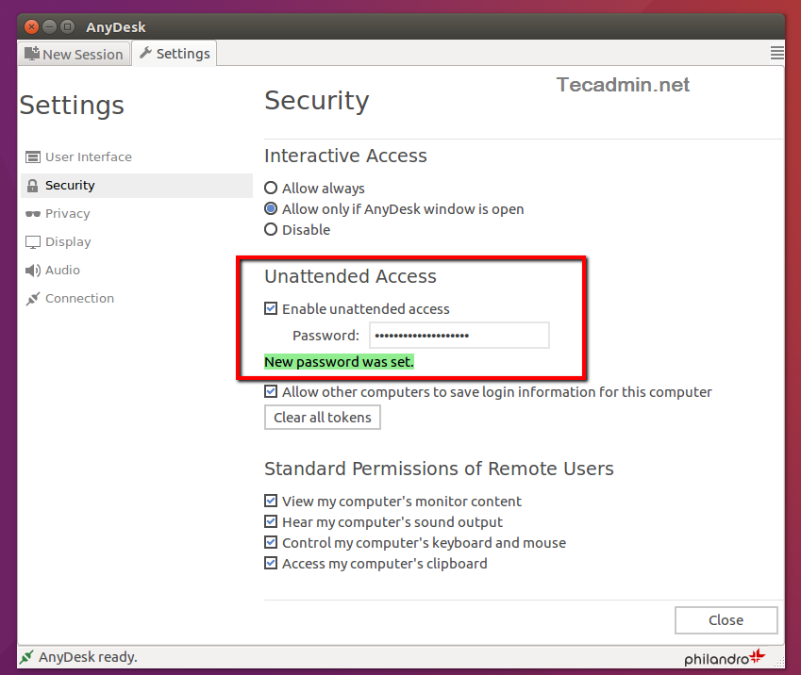Open the hamburger menu icon
The image size is (801, 675).
777,53
